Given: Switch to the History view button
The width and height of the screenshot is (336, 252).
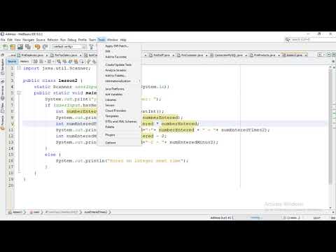Looking at the screenshot, I should pos(24,62).
